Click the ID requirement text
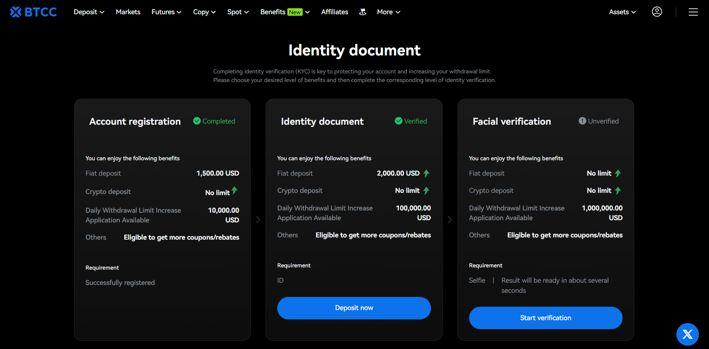This screenshot has width=709, height=349. point(281,280)
